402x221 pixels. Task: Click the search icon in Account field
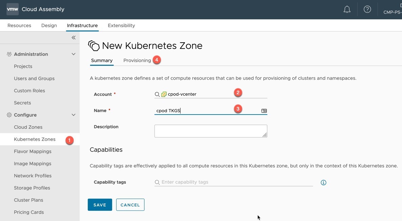pyautogui.click(x=157, y=94)
